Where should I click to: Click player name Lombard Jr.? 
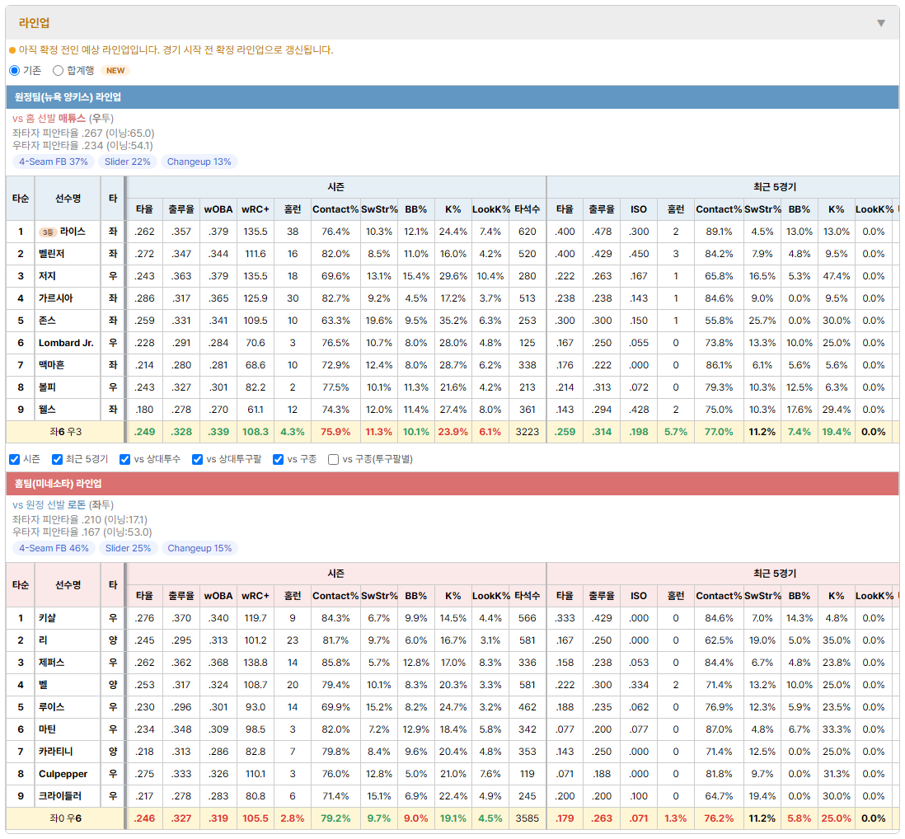coord(66,343)
